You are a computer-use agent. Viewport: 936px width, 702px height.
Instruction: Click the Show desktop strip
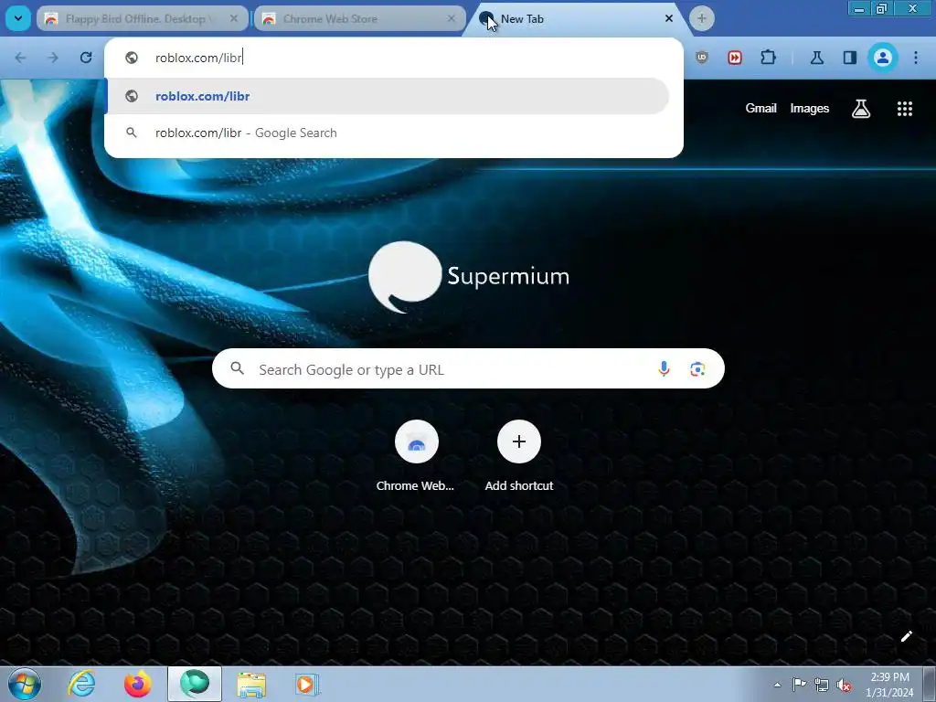[930, 684]
